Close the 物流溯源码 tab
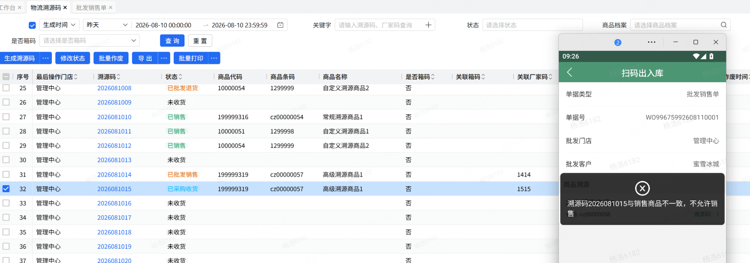This screenshot has width=750, height=263. point(65,7)
